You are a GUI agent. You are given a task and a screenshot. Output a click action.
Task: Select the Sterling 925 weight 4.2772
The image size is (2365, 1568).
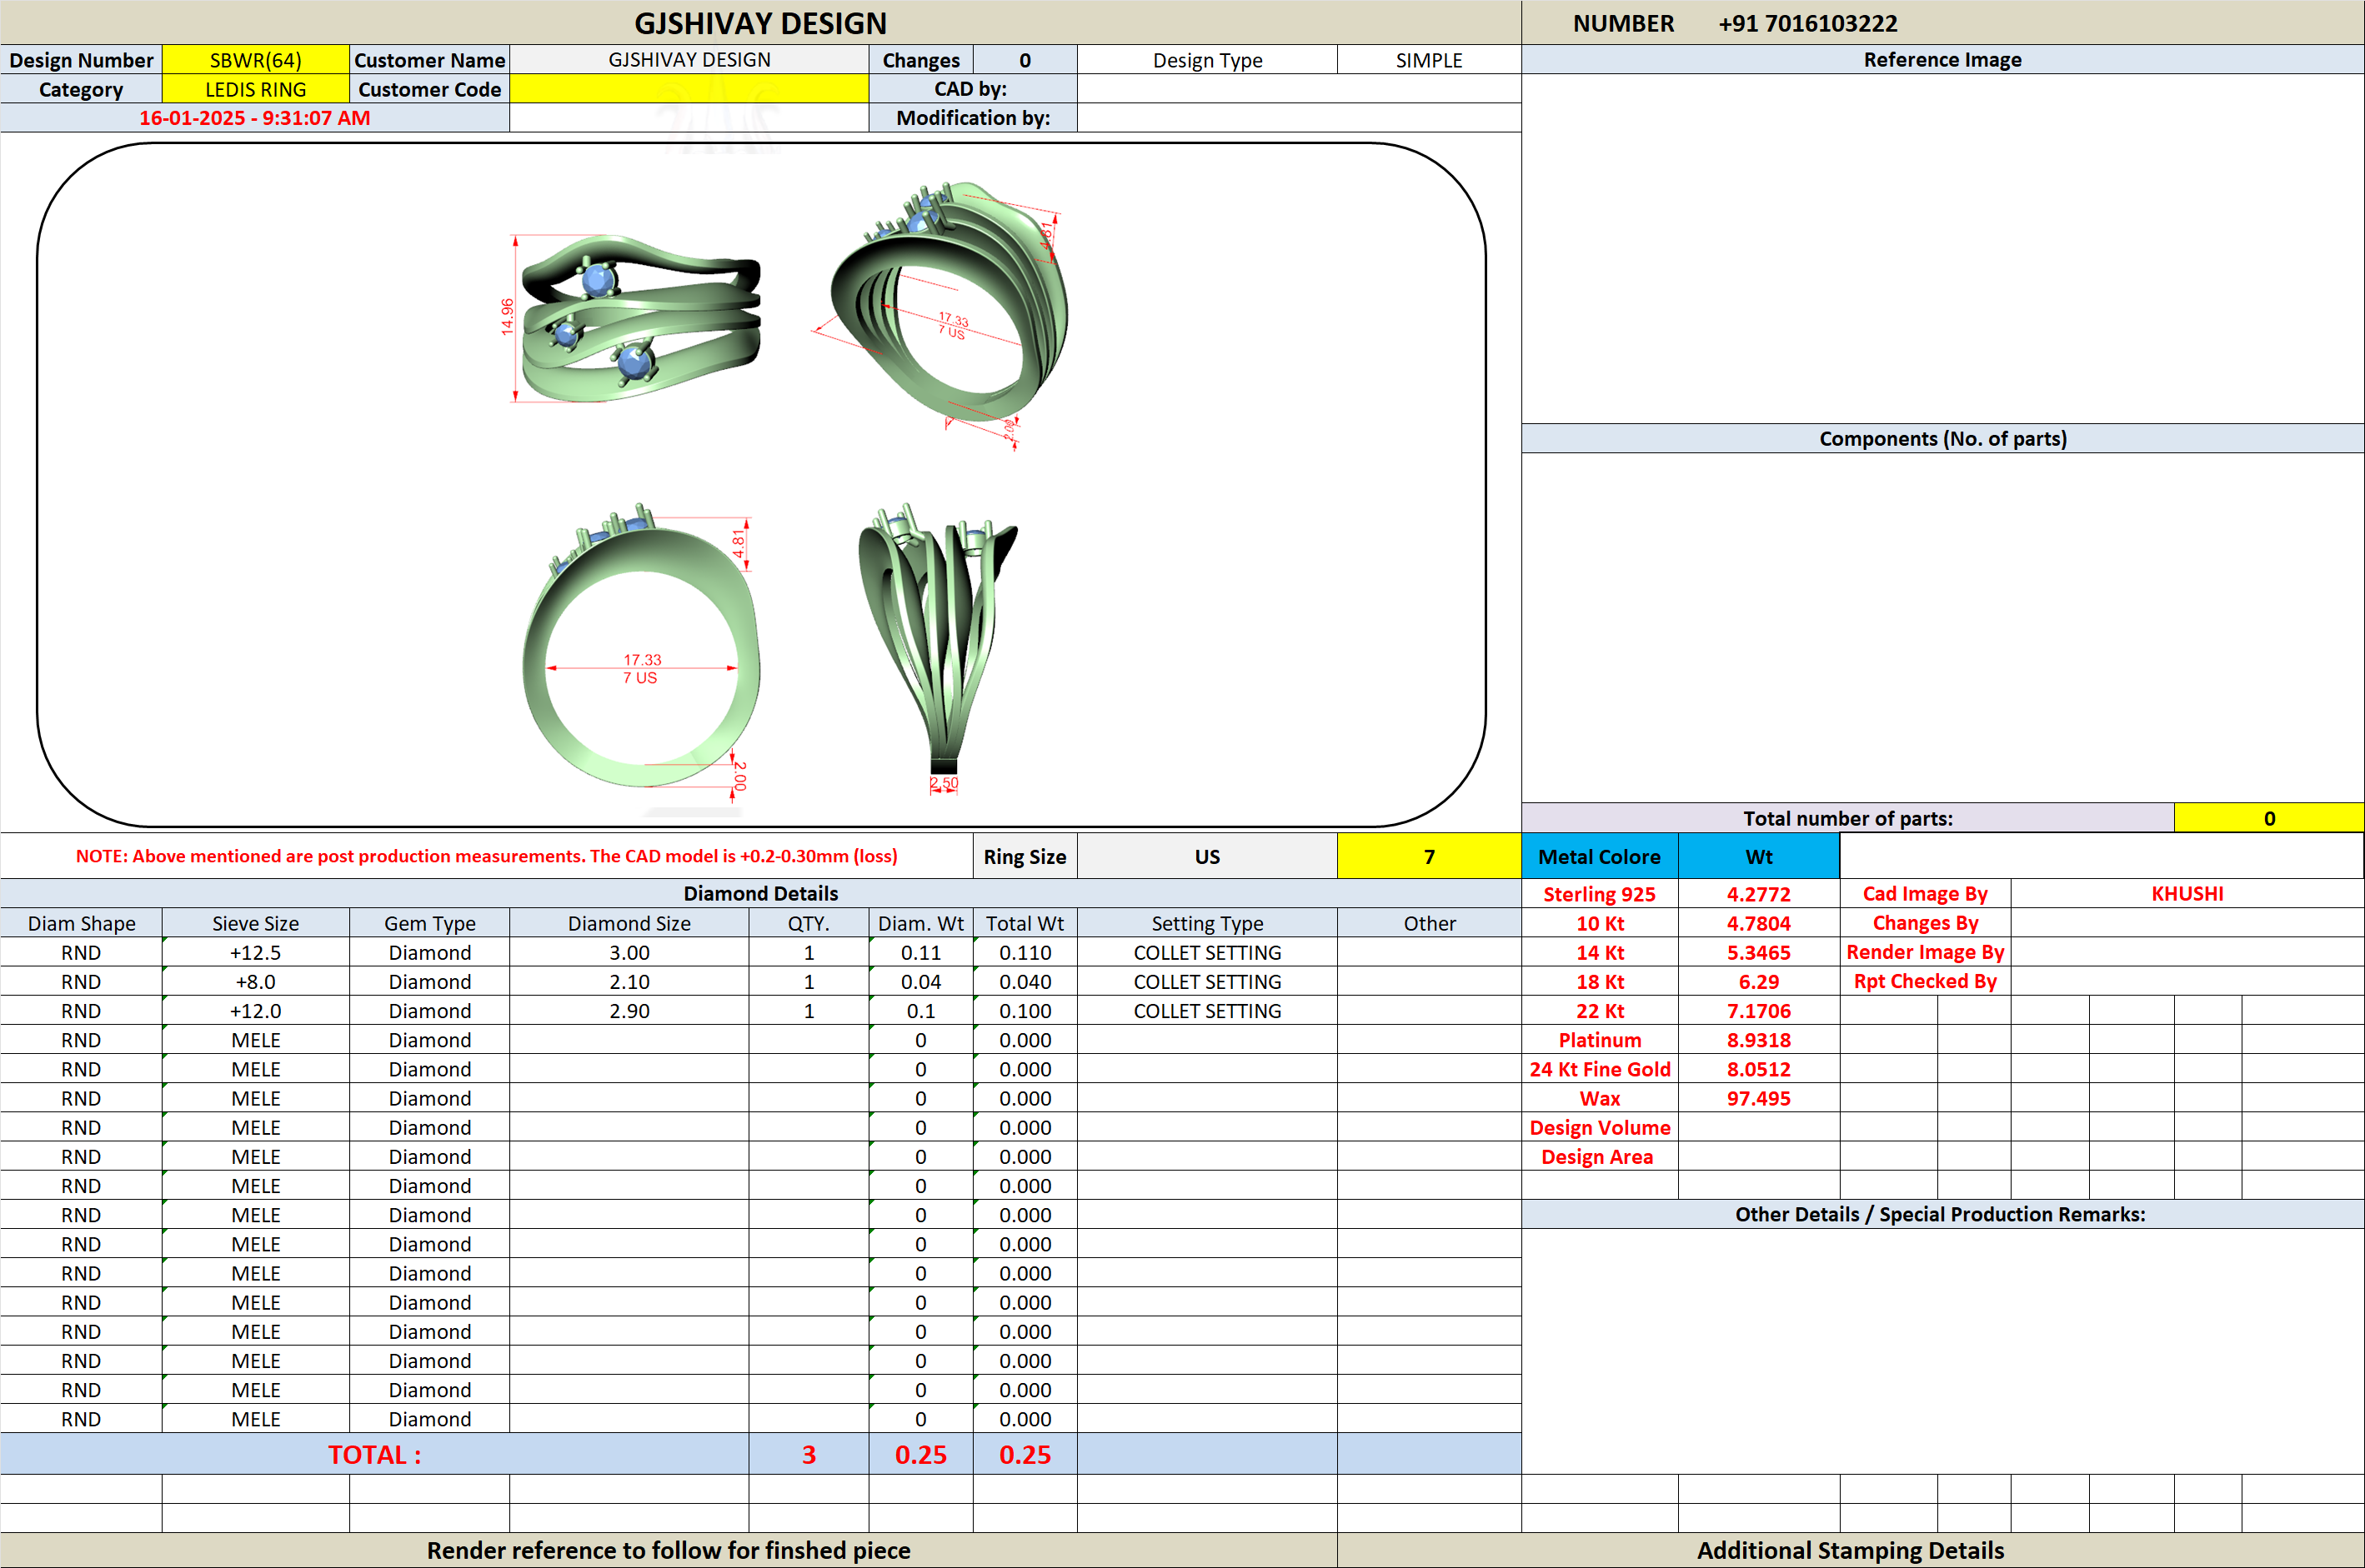pos(1759,894)
